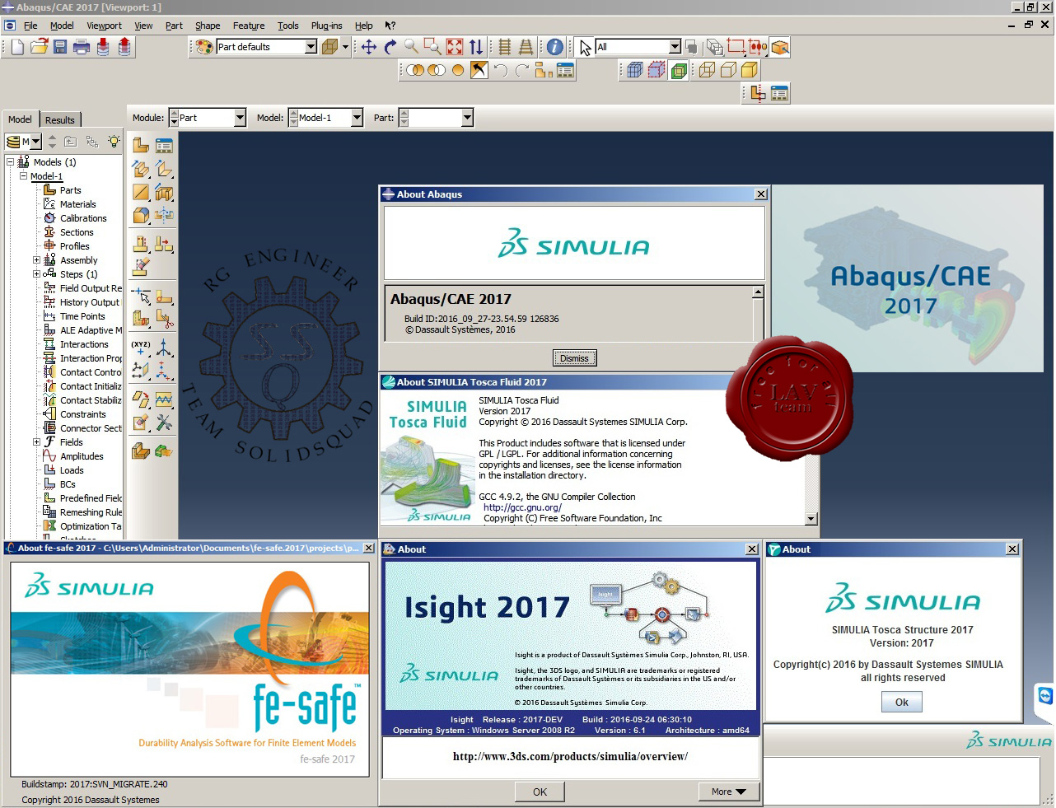Toggle the selection arrow tool beside All filter
1056x808 pixels.
[585, 47]
